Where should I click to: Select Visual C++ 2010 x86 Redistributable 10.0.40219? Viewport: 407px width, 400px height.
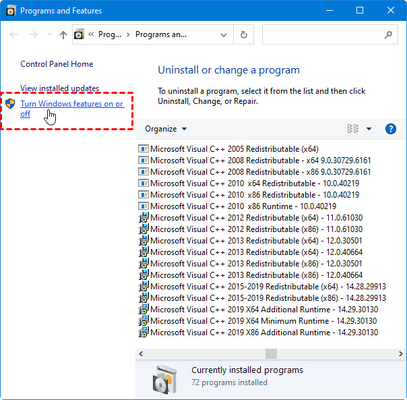click(249, 195)
